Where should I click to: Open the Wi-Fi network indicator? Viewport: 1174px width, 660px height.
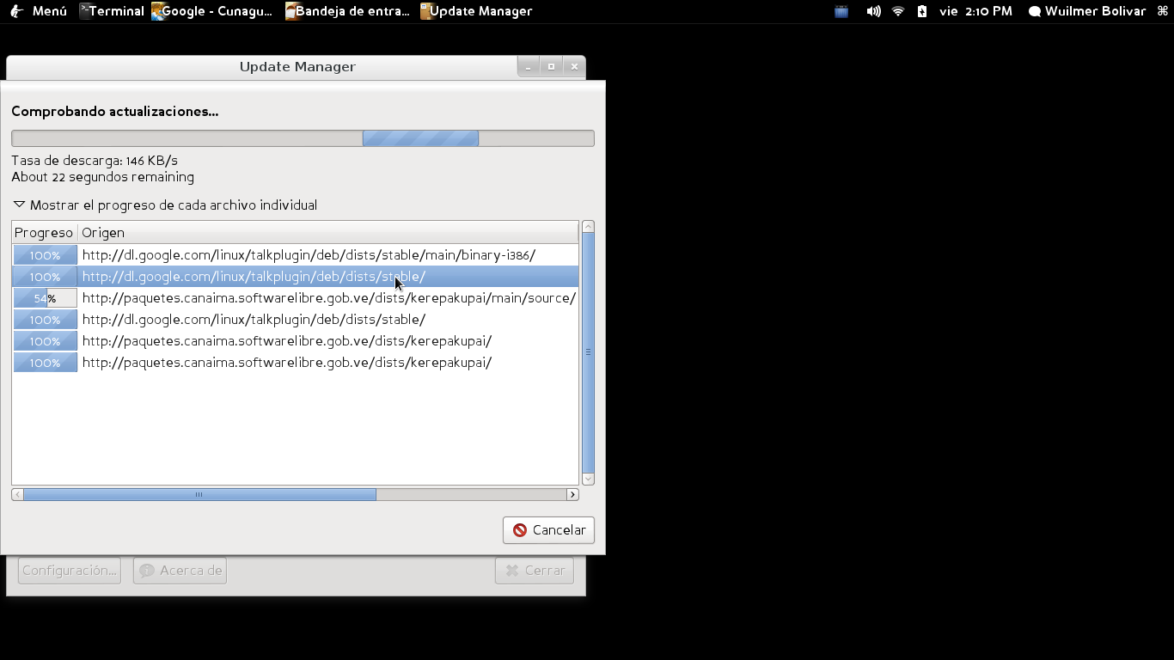[x=898, y=11]
